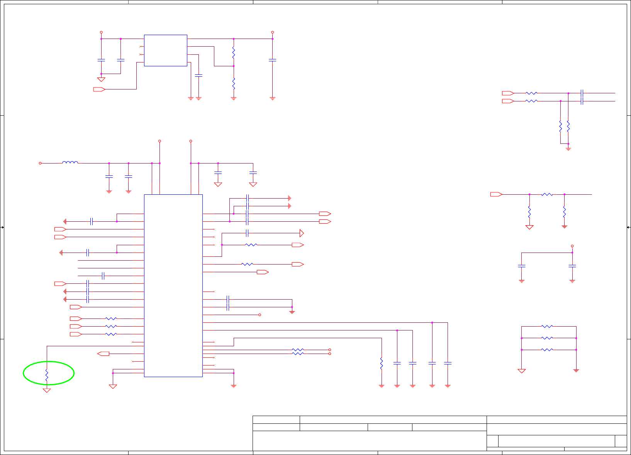Click the power port at the inductor's left end
Viewport: 631px width, 455px height.
click(40, 163)
